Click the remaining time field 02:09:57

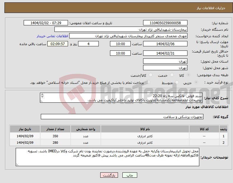coord(58,44)
